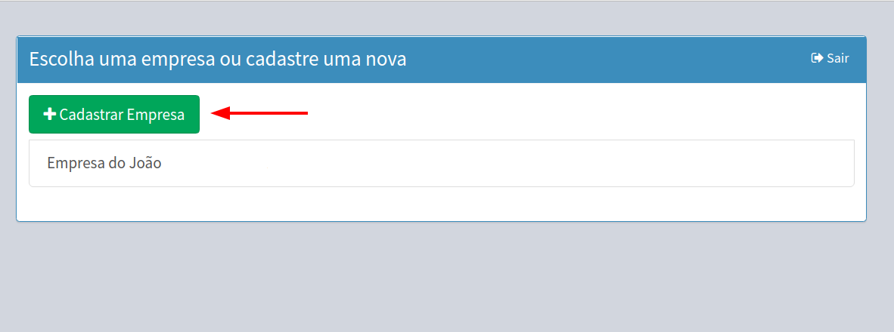Click the white area right of the red arrow

point(567,113)
